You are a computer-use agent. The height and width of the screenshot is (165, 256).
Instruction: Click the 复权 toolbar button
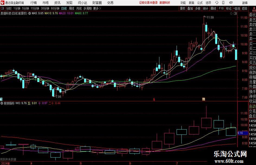[183, 8]
